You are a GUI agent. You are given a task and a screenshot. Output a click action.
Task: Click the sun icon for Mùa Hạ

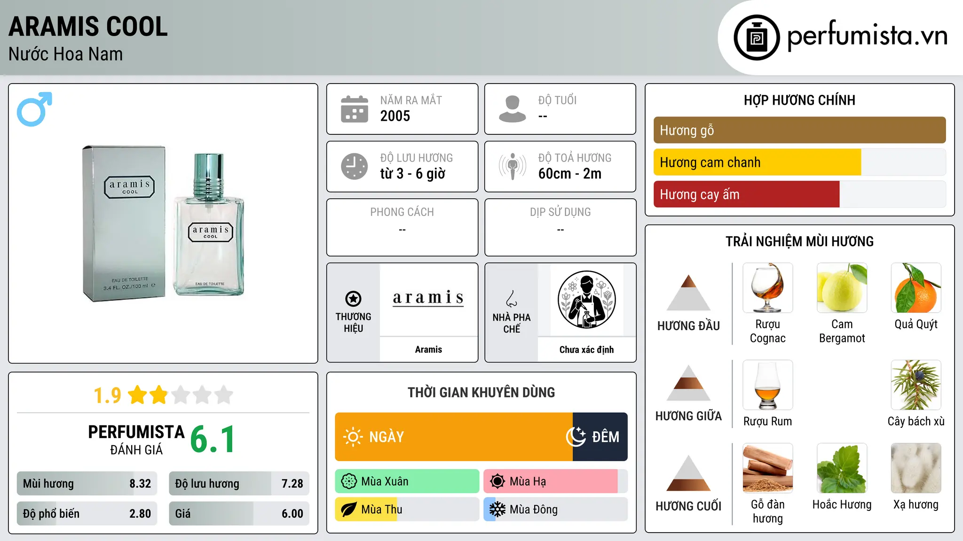[497, 481]
